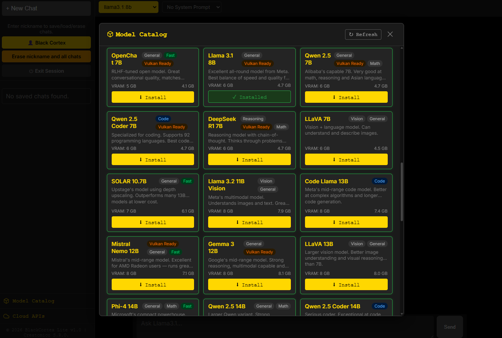Viewport: 502px width, 338px height.
Task: Install the Llama 3.2 11B Vision model
Action: [249, 222]
